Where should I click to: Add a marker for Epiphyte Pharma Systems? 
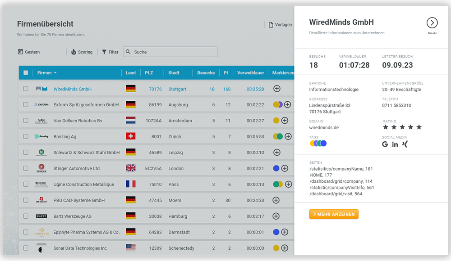(285, 232)
